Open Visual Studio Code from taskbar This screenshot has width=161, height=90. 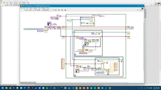tap(73, 88)
